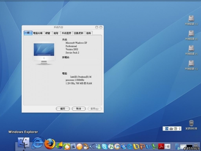Viewport: 201px width, 151px height.
Task: Open the language bar options arrow
Action: pyautogui.click(x=180, y=129)
